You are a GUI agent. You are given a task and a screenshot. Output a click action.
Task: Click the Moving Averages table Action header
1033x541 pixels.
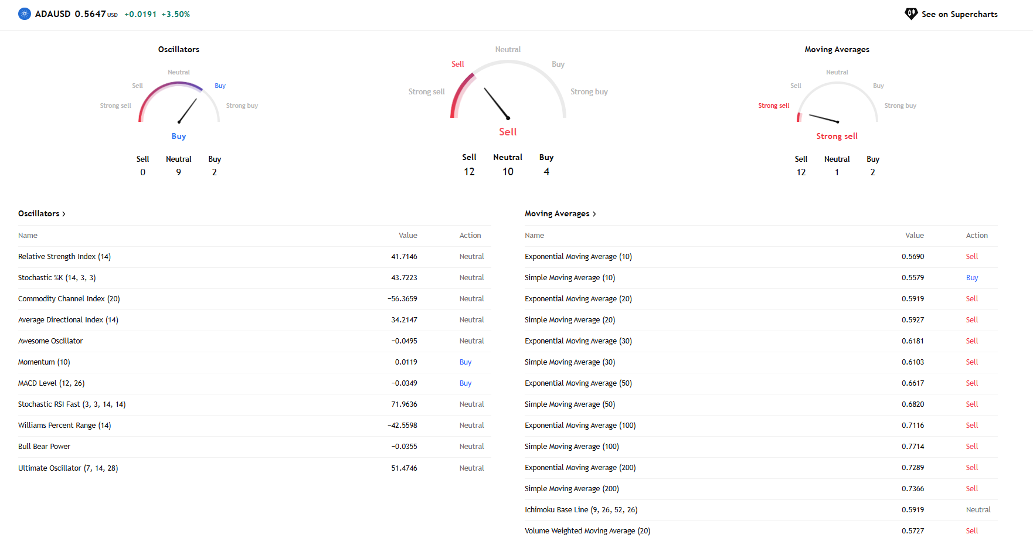click(x=977, y=236)
